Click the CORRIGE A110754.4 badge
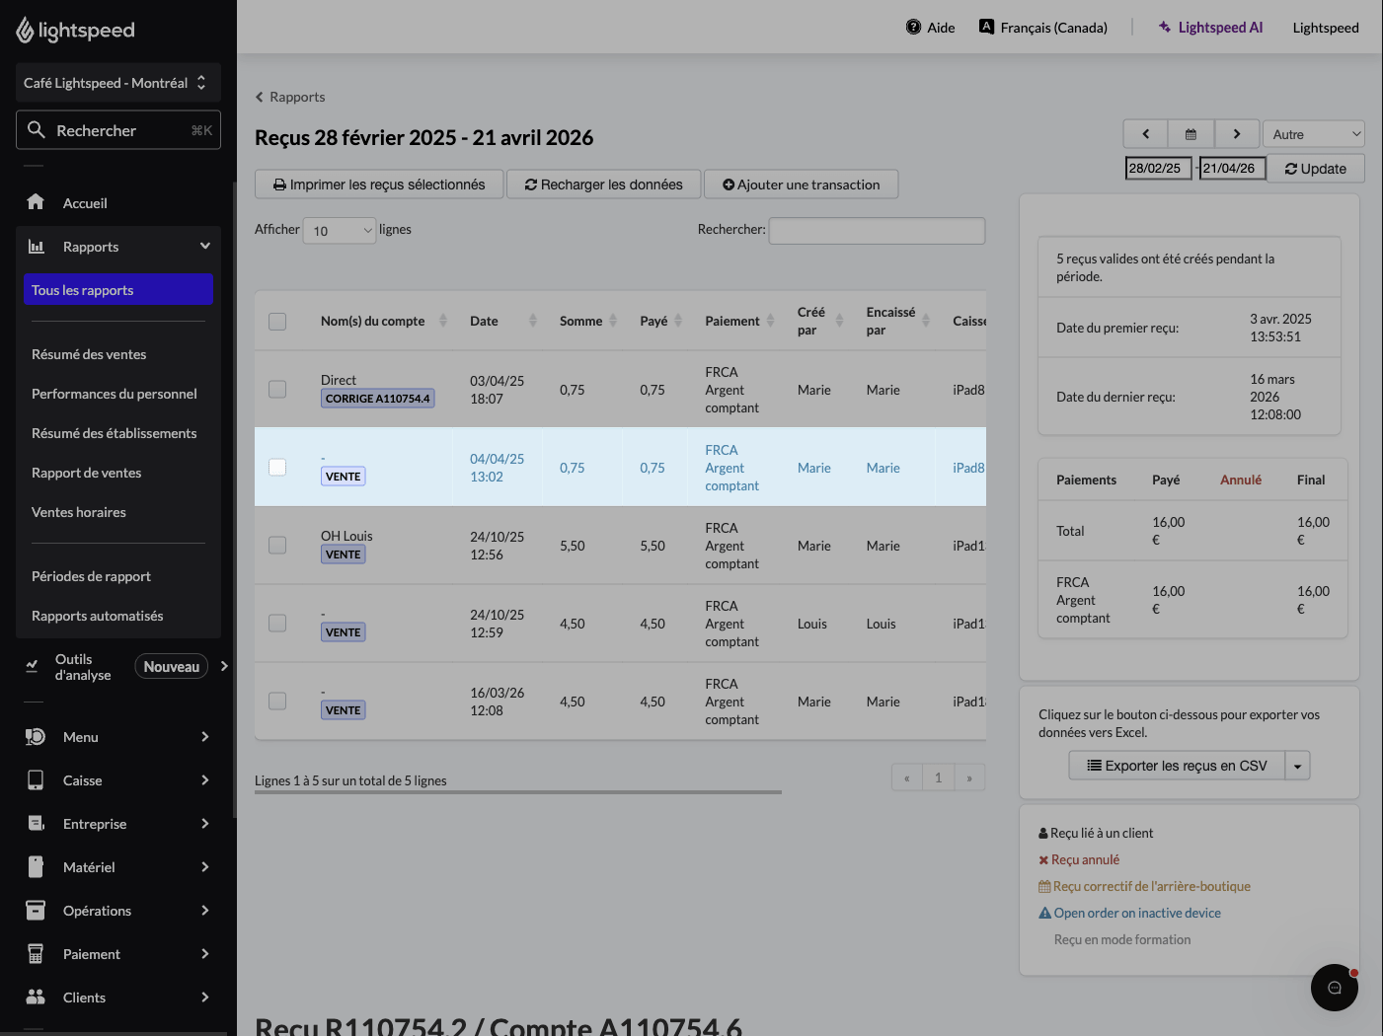The height and width of the screenshot is (1036, 1383). pyautogui.click(x=378, y=399)
